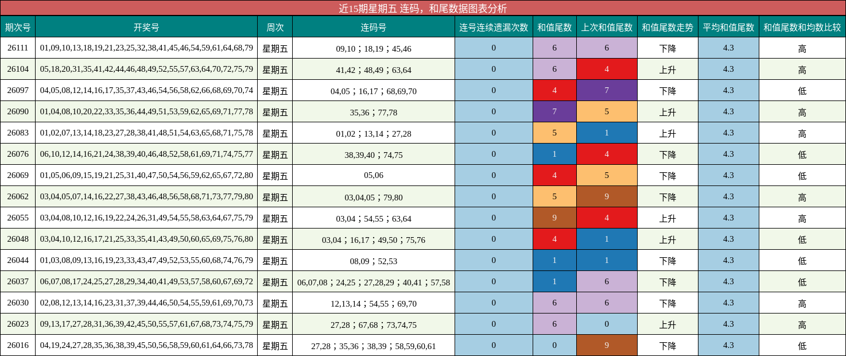Select period number 26048

pos(18,239)
